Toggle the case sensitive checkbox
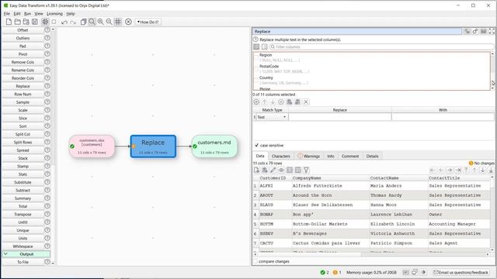The width and height of the screenshot is (497, 279). click(x=257, y=145)
